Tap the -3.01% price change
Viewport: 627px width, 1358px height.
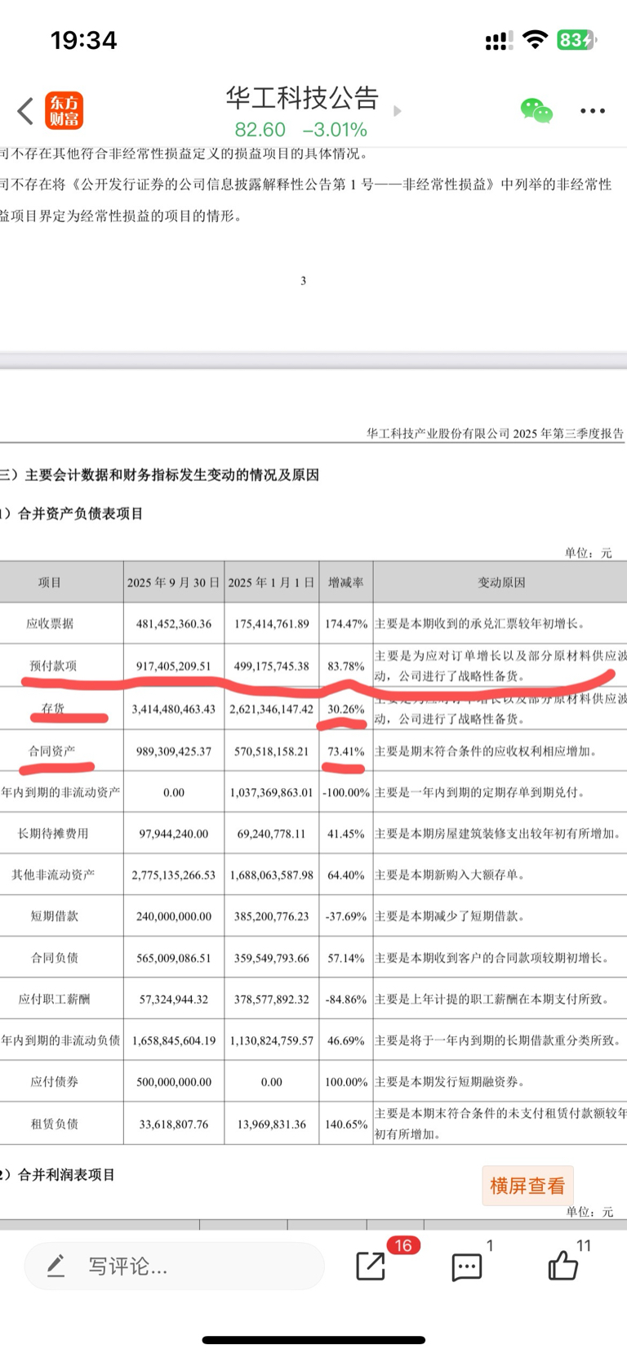coord(335,130)
